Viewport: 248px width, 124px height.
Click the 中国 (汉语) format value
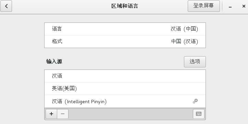point(185,42)
